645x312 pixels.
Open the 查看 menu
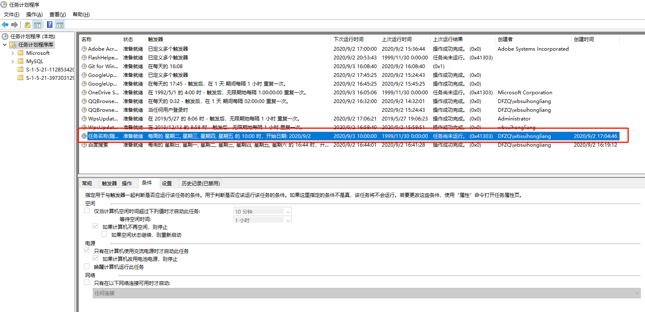coord(57,14)
